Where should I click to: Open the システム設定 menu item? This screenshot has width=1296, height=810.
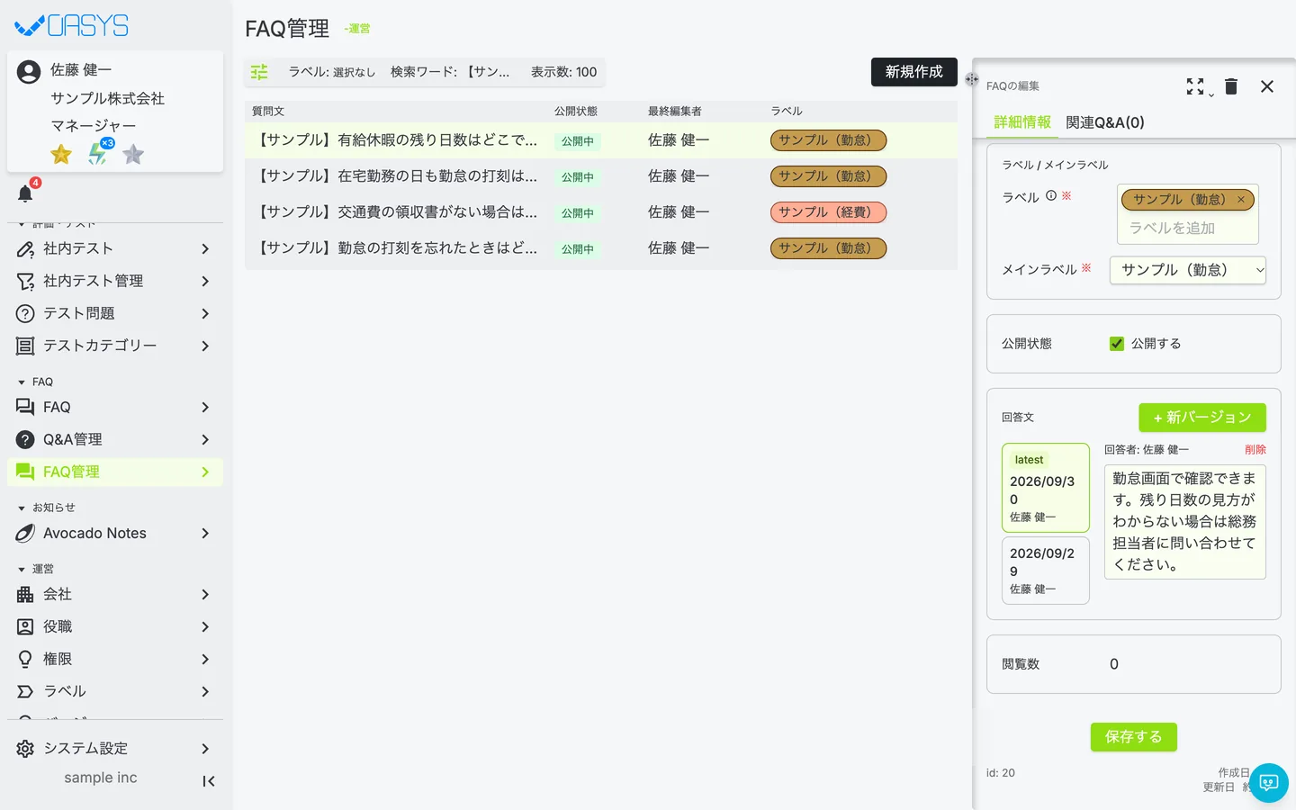pyautogui.click(x=115, y=749)
